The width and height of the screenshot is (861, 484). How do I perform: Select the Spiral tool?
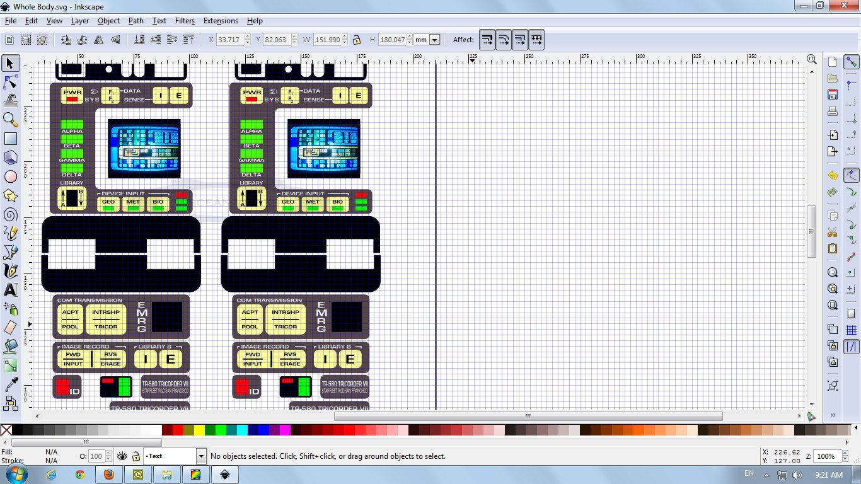11,214
